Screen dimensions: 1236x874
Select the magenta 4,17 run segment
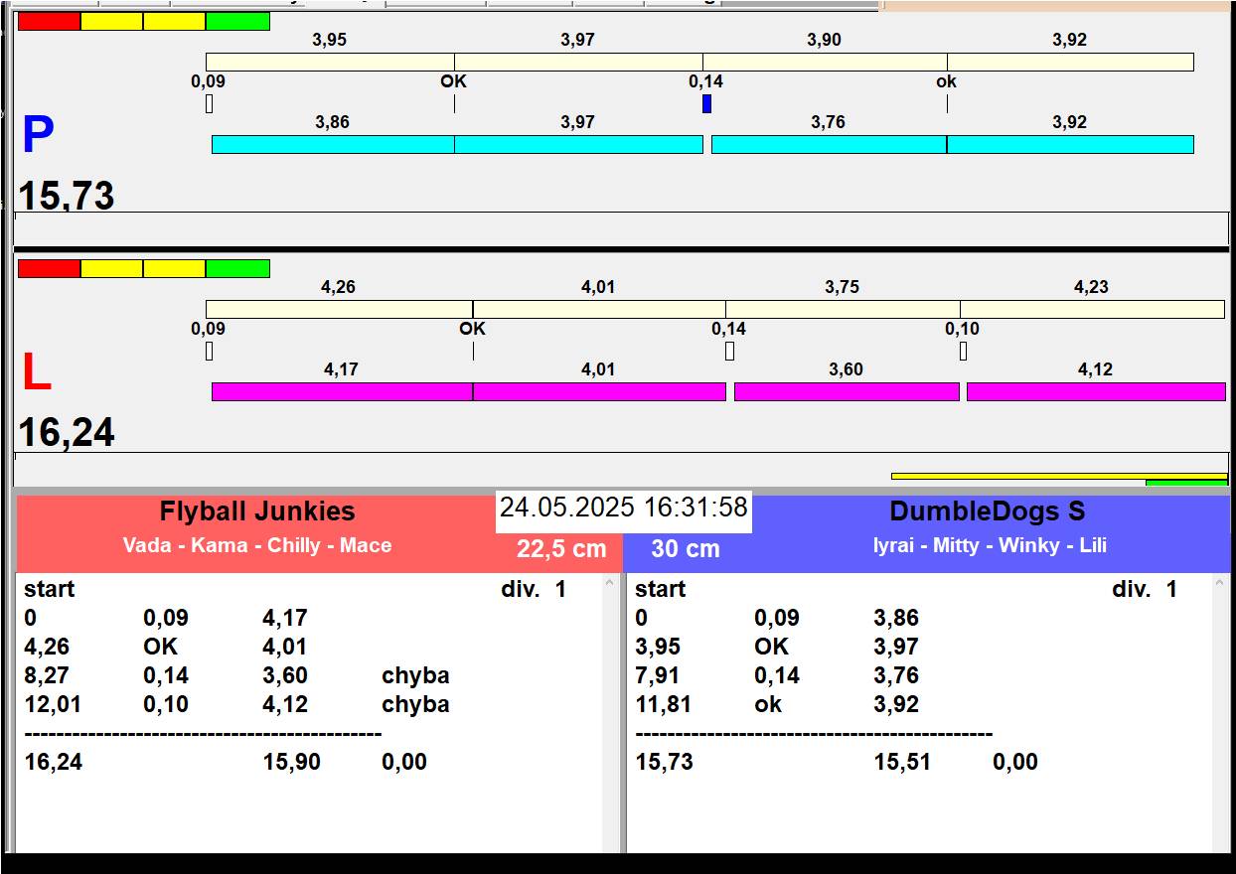pos(342,392)
